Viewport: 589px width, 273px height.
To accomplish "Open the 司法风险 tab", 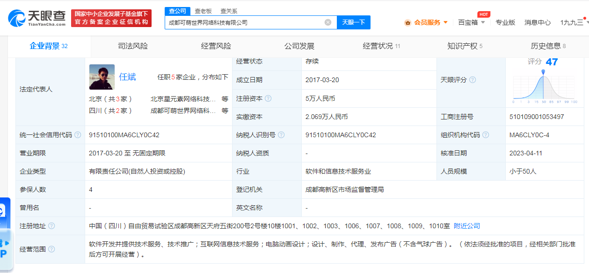I will [133, 46].
